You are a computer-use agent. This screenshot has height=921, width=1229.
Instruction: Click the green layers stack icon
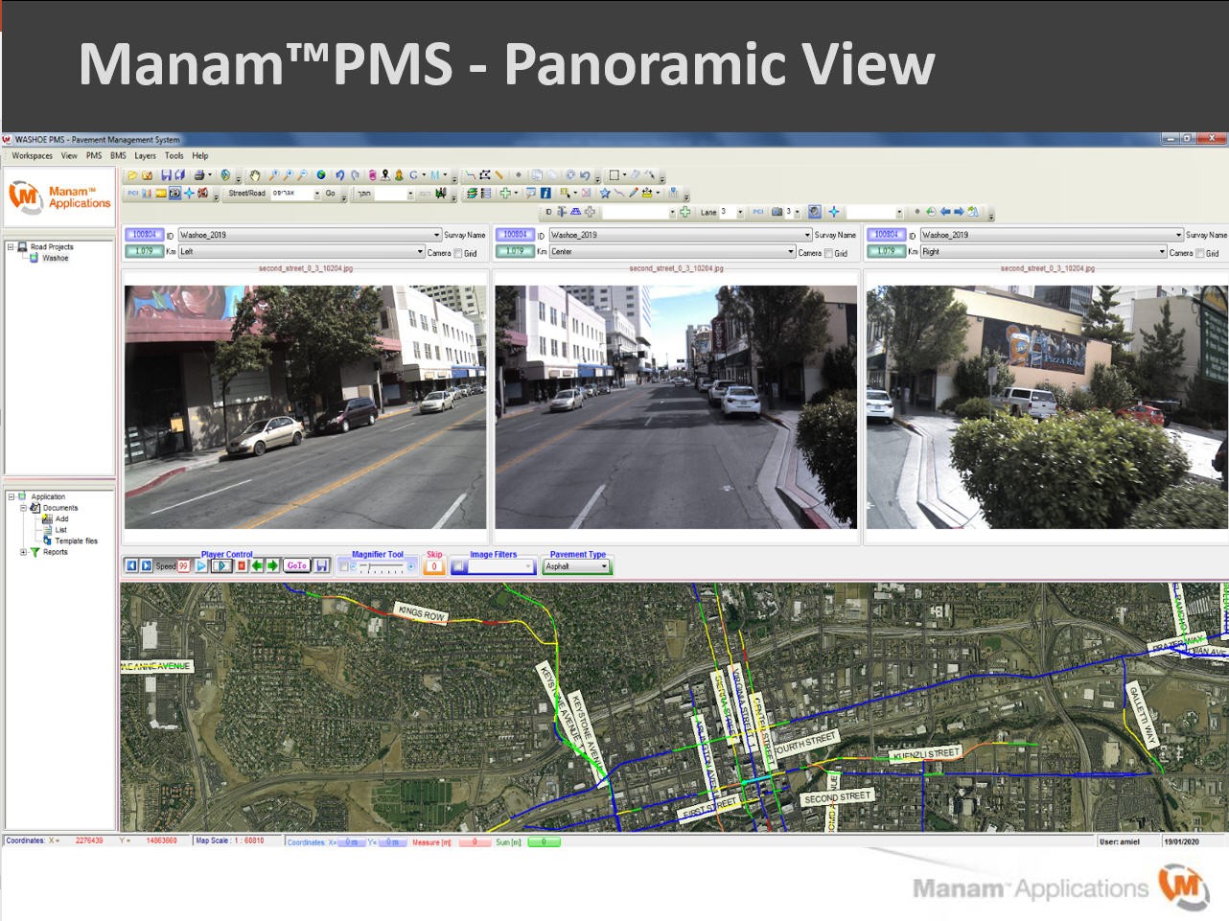click(x=472, y=193)
